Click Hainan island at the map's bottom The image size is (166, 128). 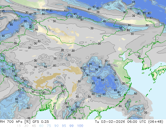pyautogui.click(x=99, y=118)
